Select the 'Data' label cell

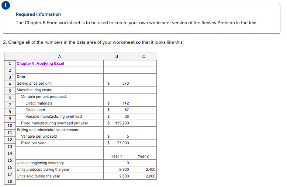point(59,77)
